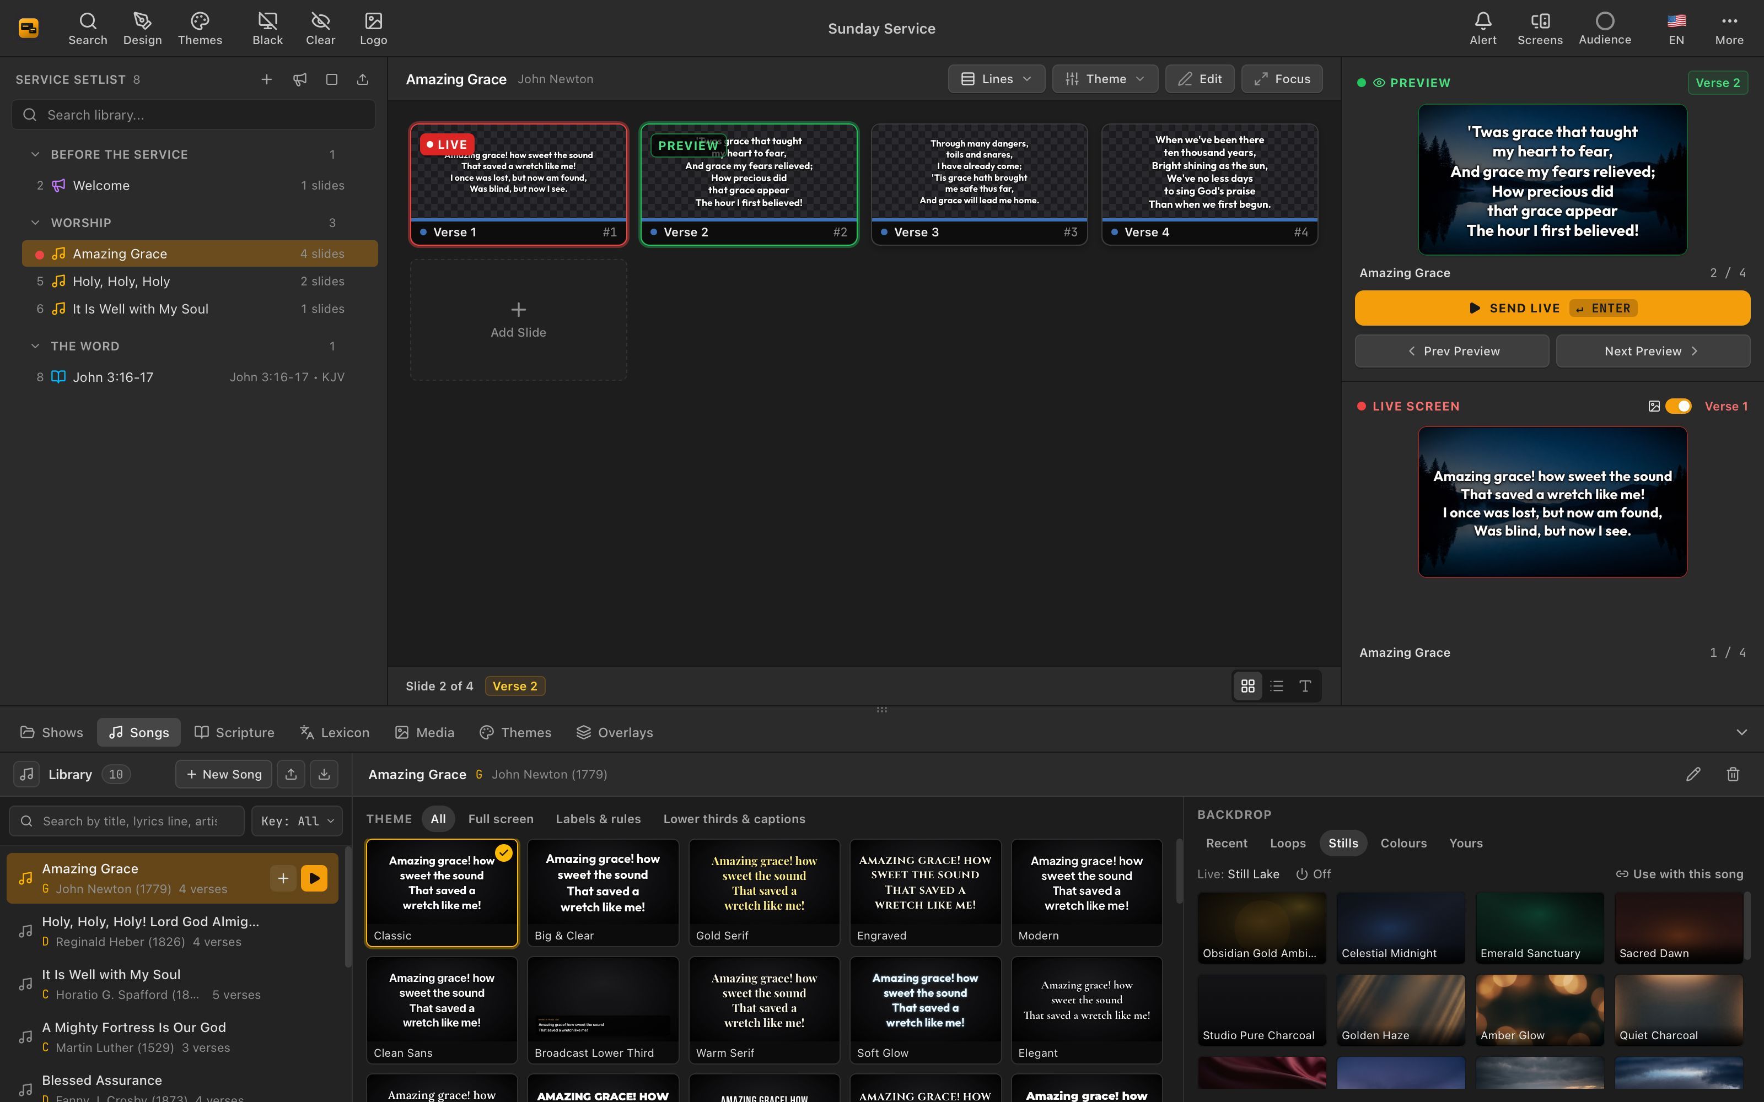
Task: Click the Clear screen icon
Action: 321,29
